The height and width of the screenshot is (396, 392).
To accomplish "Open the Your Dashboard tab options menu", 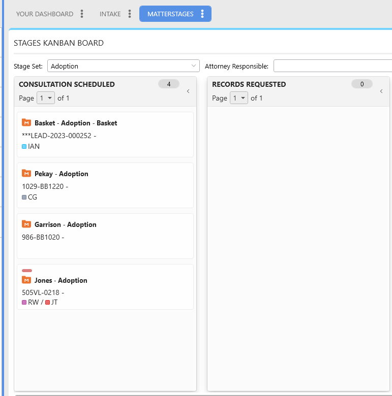I will pos(82,14).
